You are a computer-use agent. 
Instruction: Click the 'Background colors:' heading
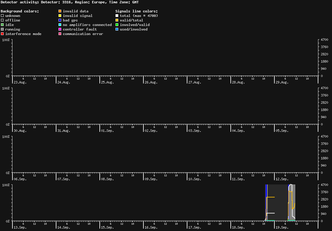tap(20, 11)
